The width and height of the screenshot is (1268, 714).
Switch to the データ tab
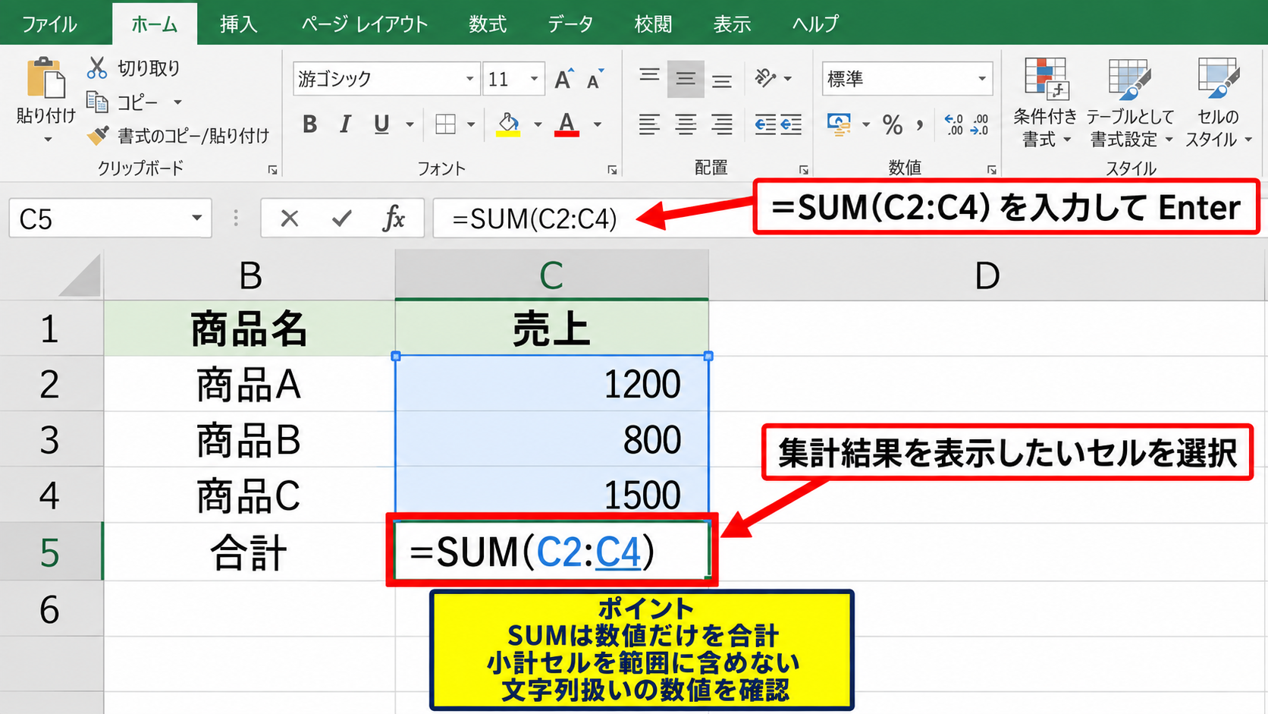click(x=570, y=24)
